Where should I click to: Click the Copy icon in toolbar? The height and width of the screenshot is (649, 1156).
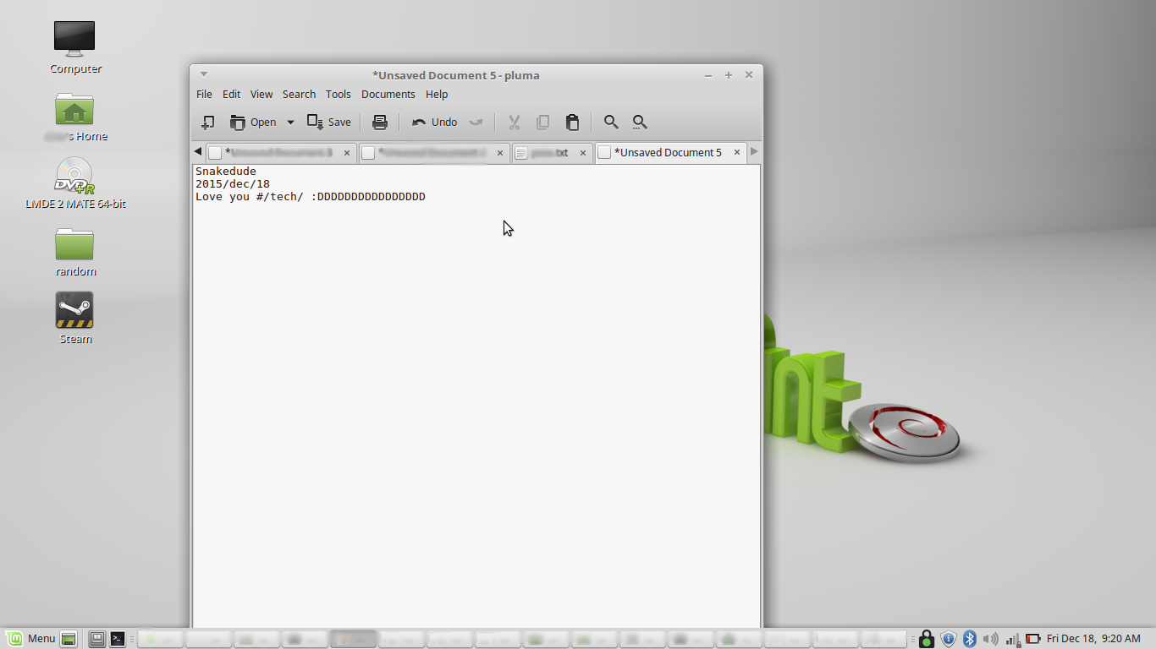pyautogui.click(x=543, y=123)
